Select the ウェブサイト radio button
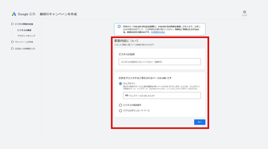Image resolution: width=268 pixels, height=149 pixels. (120, 84)
